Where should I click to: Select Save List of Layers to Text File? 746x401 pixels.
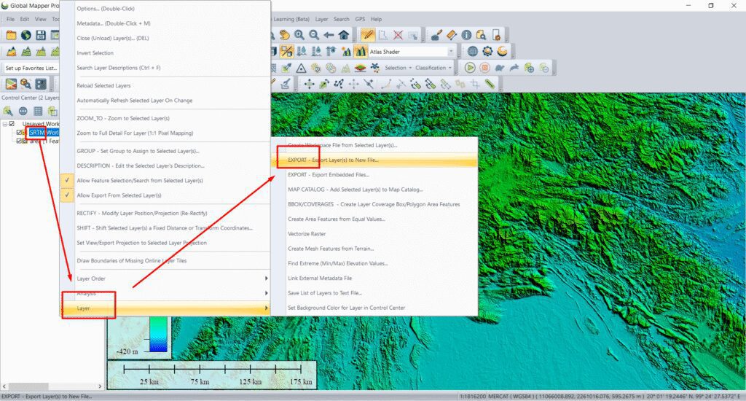click(374, 293)
